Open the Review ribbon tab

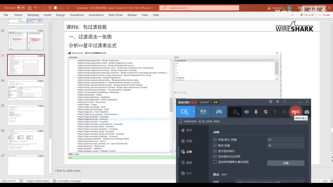(x=132, y=15)
